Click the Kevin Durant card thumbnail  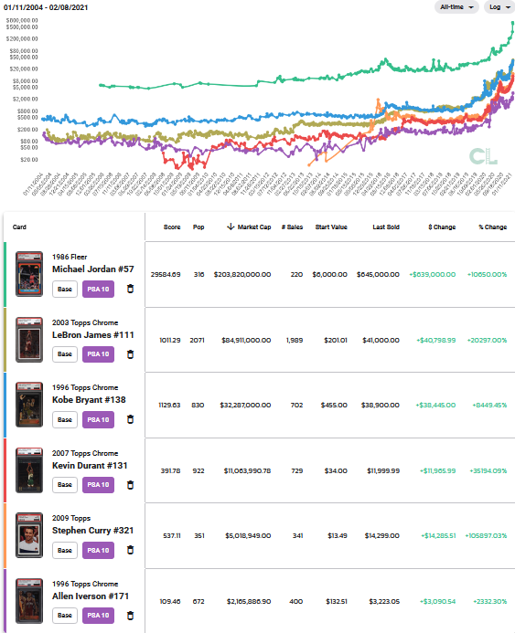pyautogui.click(x=29, y=470)
